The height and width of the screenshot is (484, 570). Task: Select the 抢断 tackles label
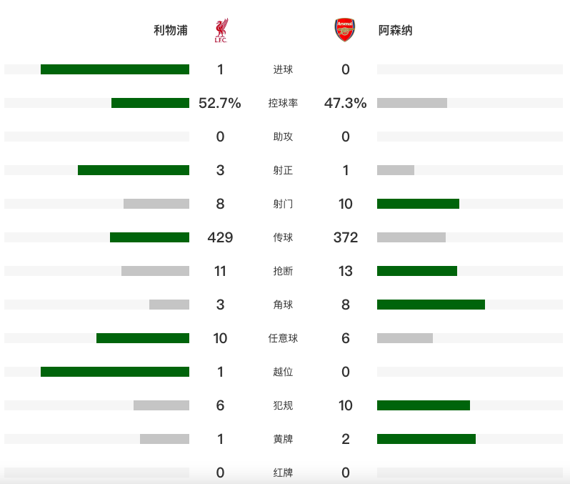pos(283,271)
